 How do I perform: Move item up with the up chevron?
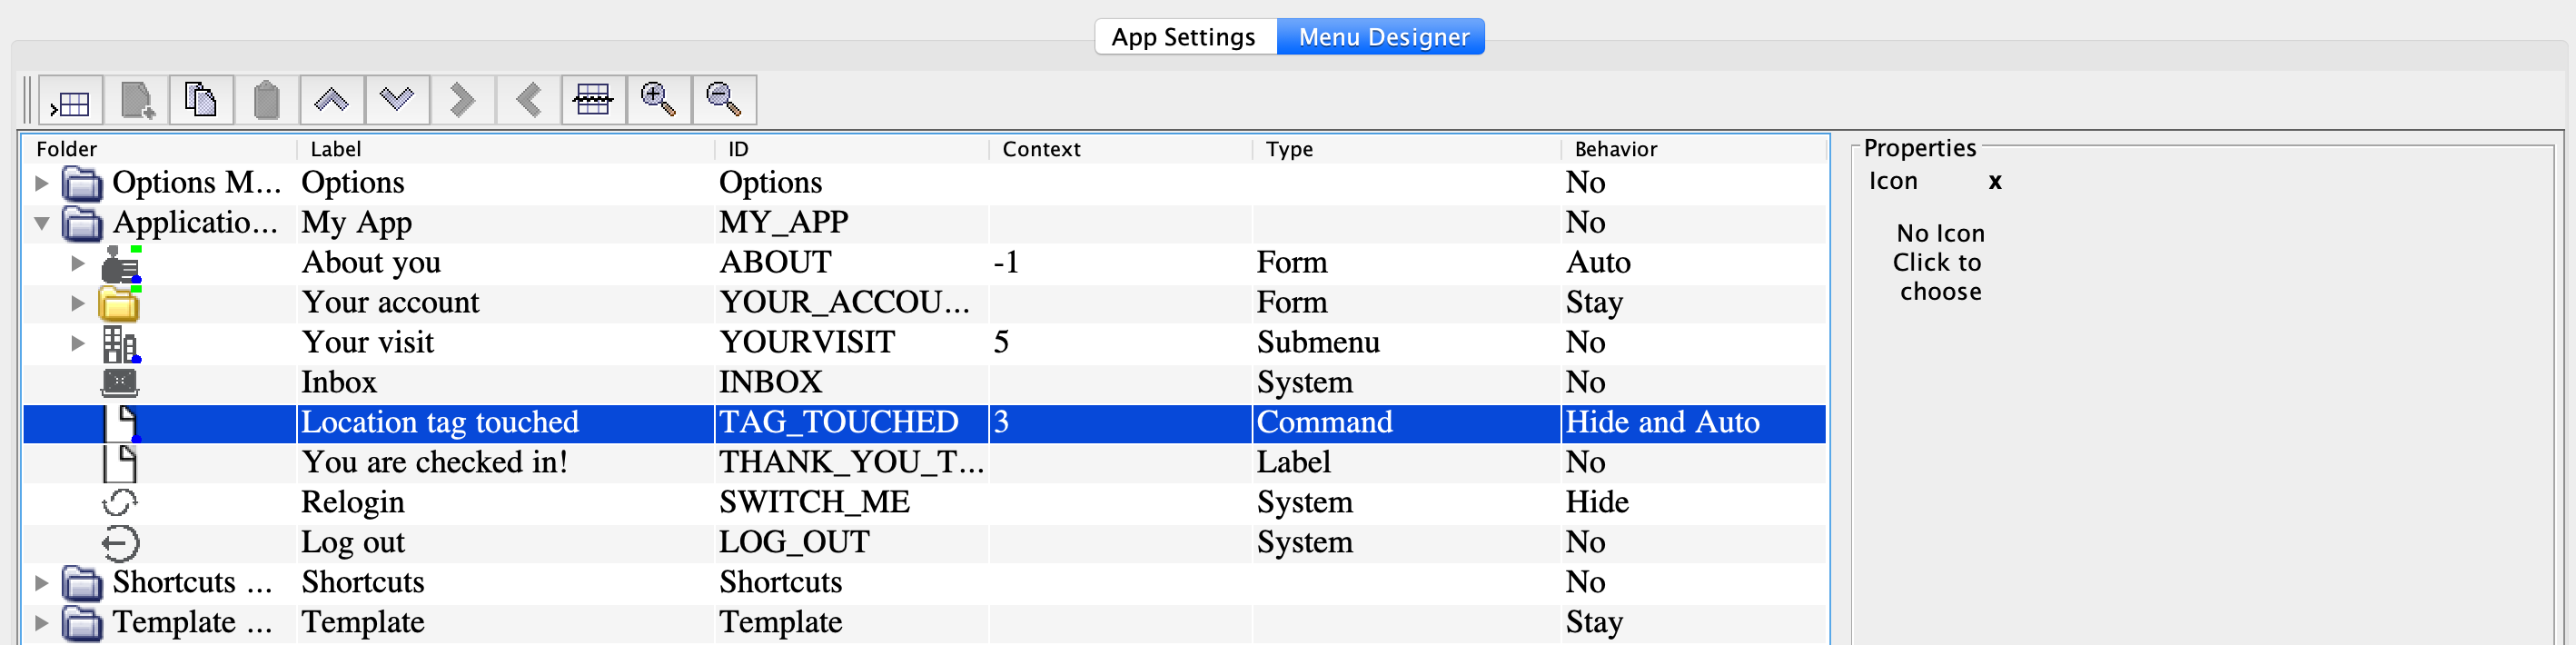(331, 101)
